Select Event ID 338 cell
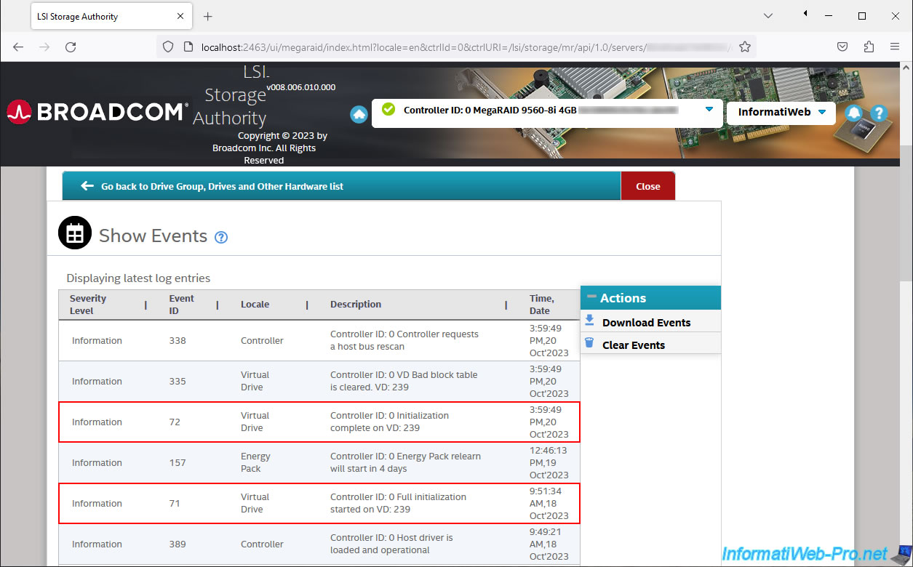This screenshot has width=913, height=567. 178,341
